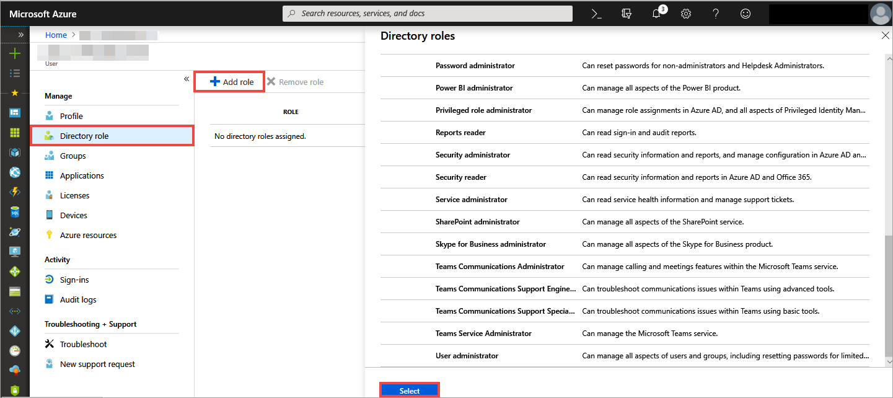The width and height of the screenshot is (893, 398).
Task: Open portal settings gear
Action: coord(686,14)
